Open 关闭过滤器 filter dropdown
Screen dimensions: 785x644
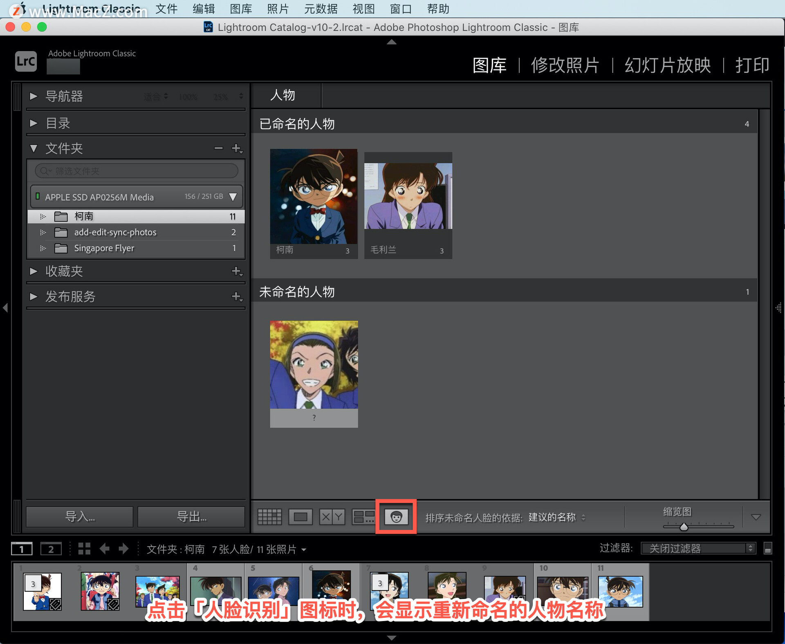tap(698, 548)
